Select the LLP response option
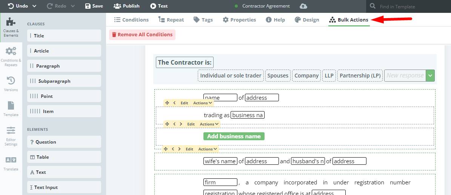 click(329, 76)
